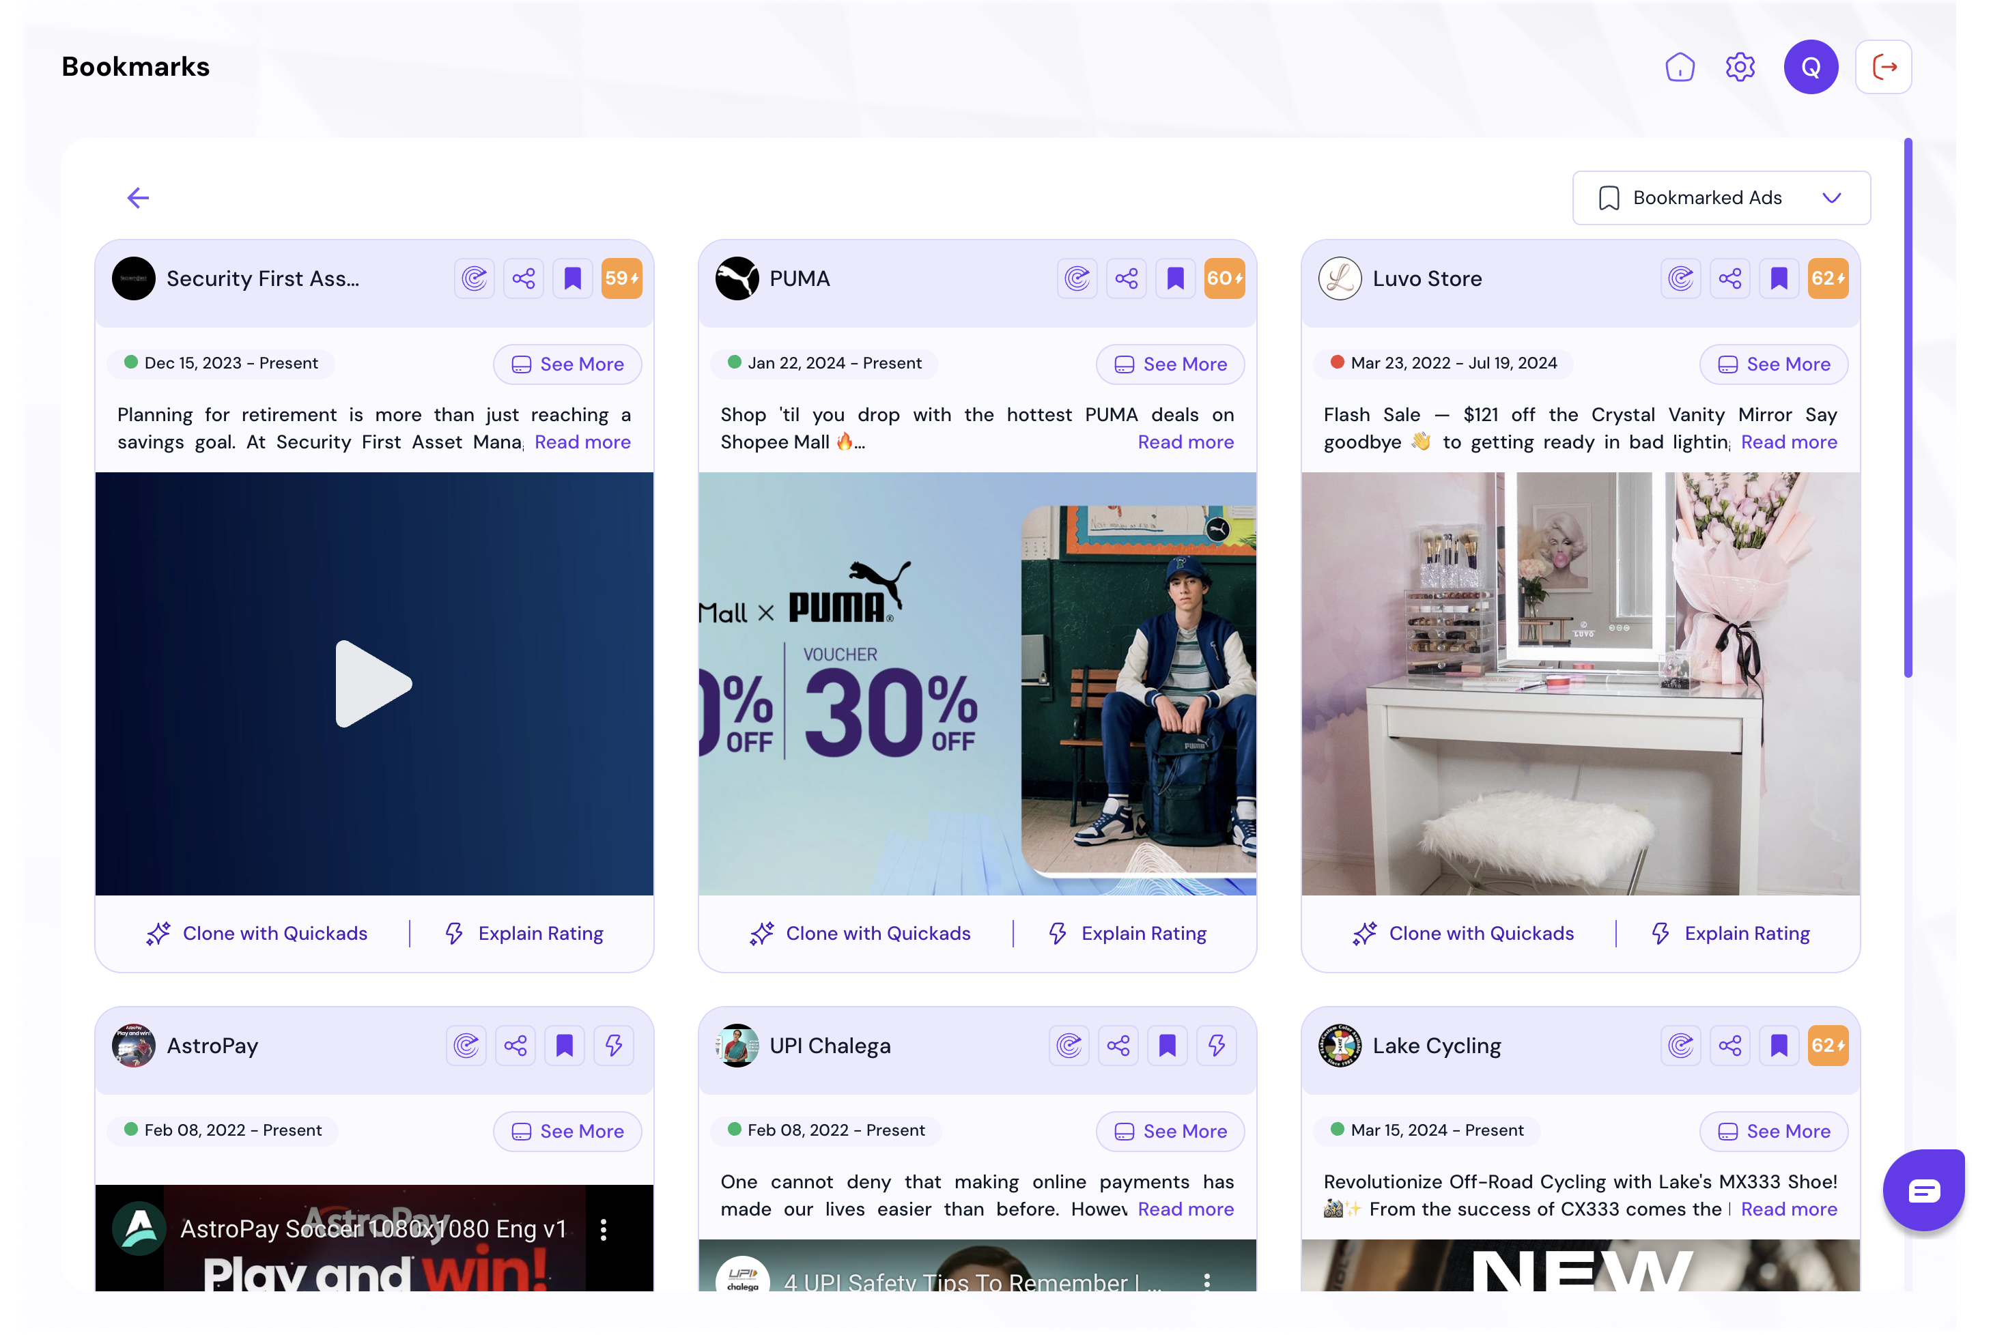Open AstroPay video options three-dot menu

(603, 1229)
